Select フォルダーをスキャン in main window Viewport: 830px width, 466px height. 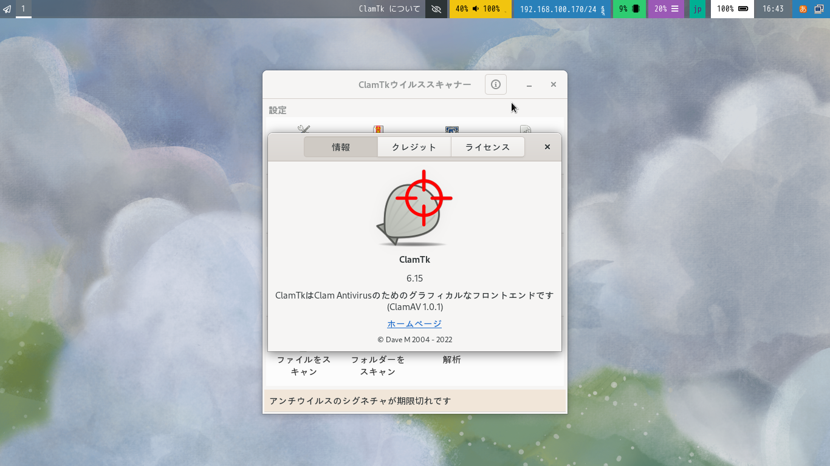click(x=378, y=365)
